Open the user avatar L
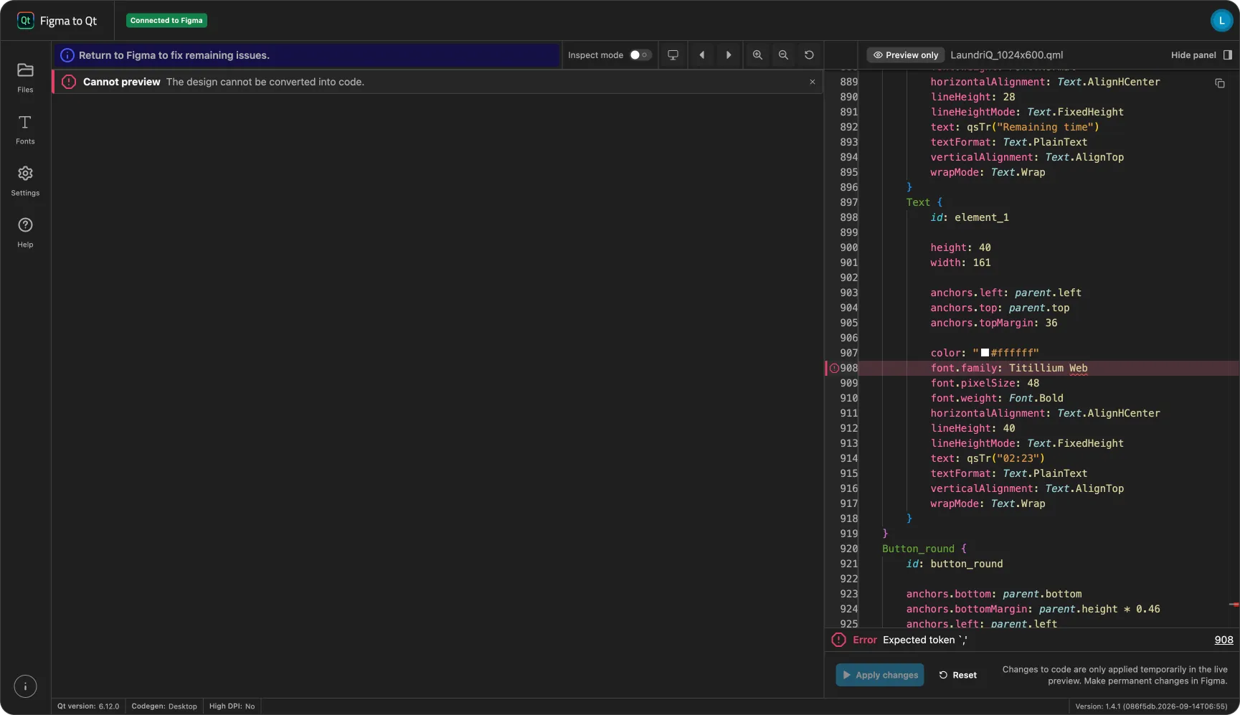The height and width of the screenshot is (715, 1240). pos(1221,21)
